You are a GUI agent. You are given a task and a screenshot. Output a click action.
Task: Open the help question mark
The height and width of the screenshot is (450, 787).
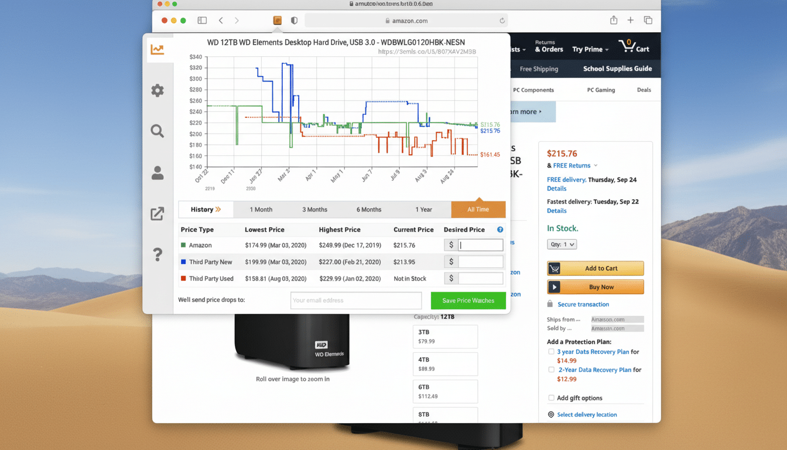click(158, 254)
